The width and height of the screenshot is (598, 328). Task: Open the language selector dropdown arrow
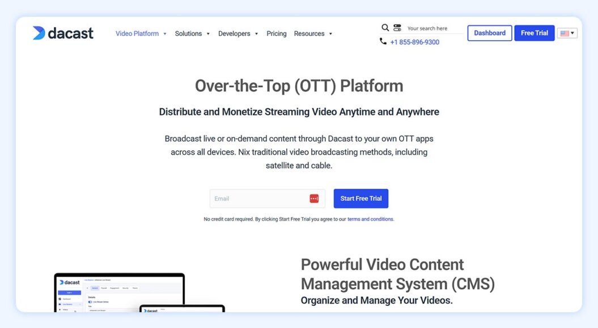[572, 33]
